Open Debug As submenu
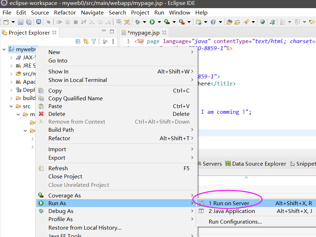Image resolution: width=316 pixels, height=237 pixels. (117, 211)
